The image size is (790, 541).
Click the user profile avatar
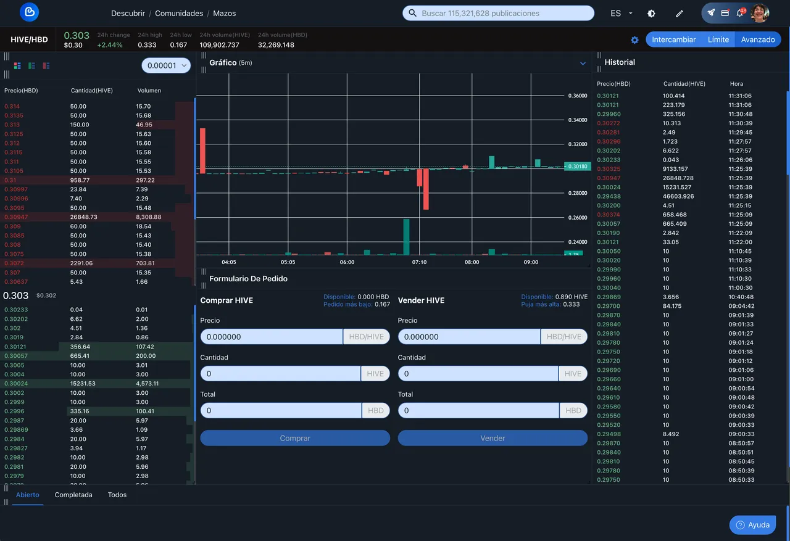click(760, 13)
